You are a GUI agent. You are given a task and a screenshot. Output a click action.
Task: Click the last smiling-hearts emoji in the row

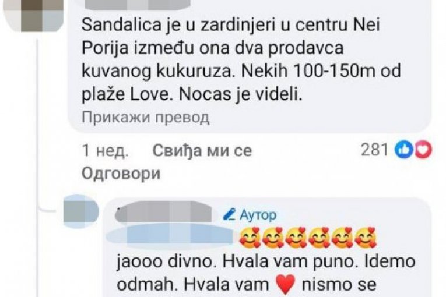coord(366,238)
